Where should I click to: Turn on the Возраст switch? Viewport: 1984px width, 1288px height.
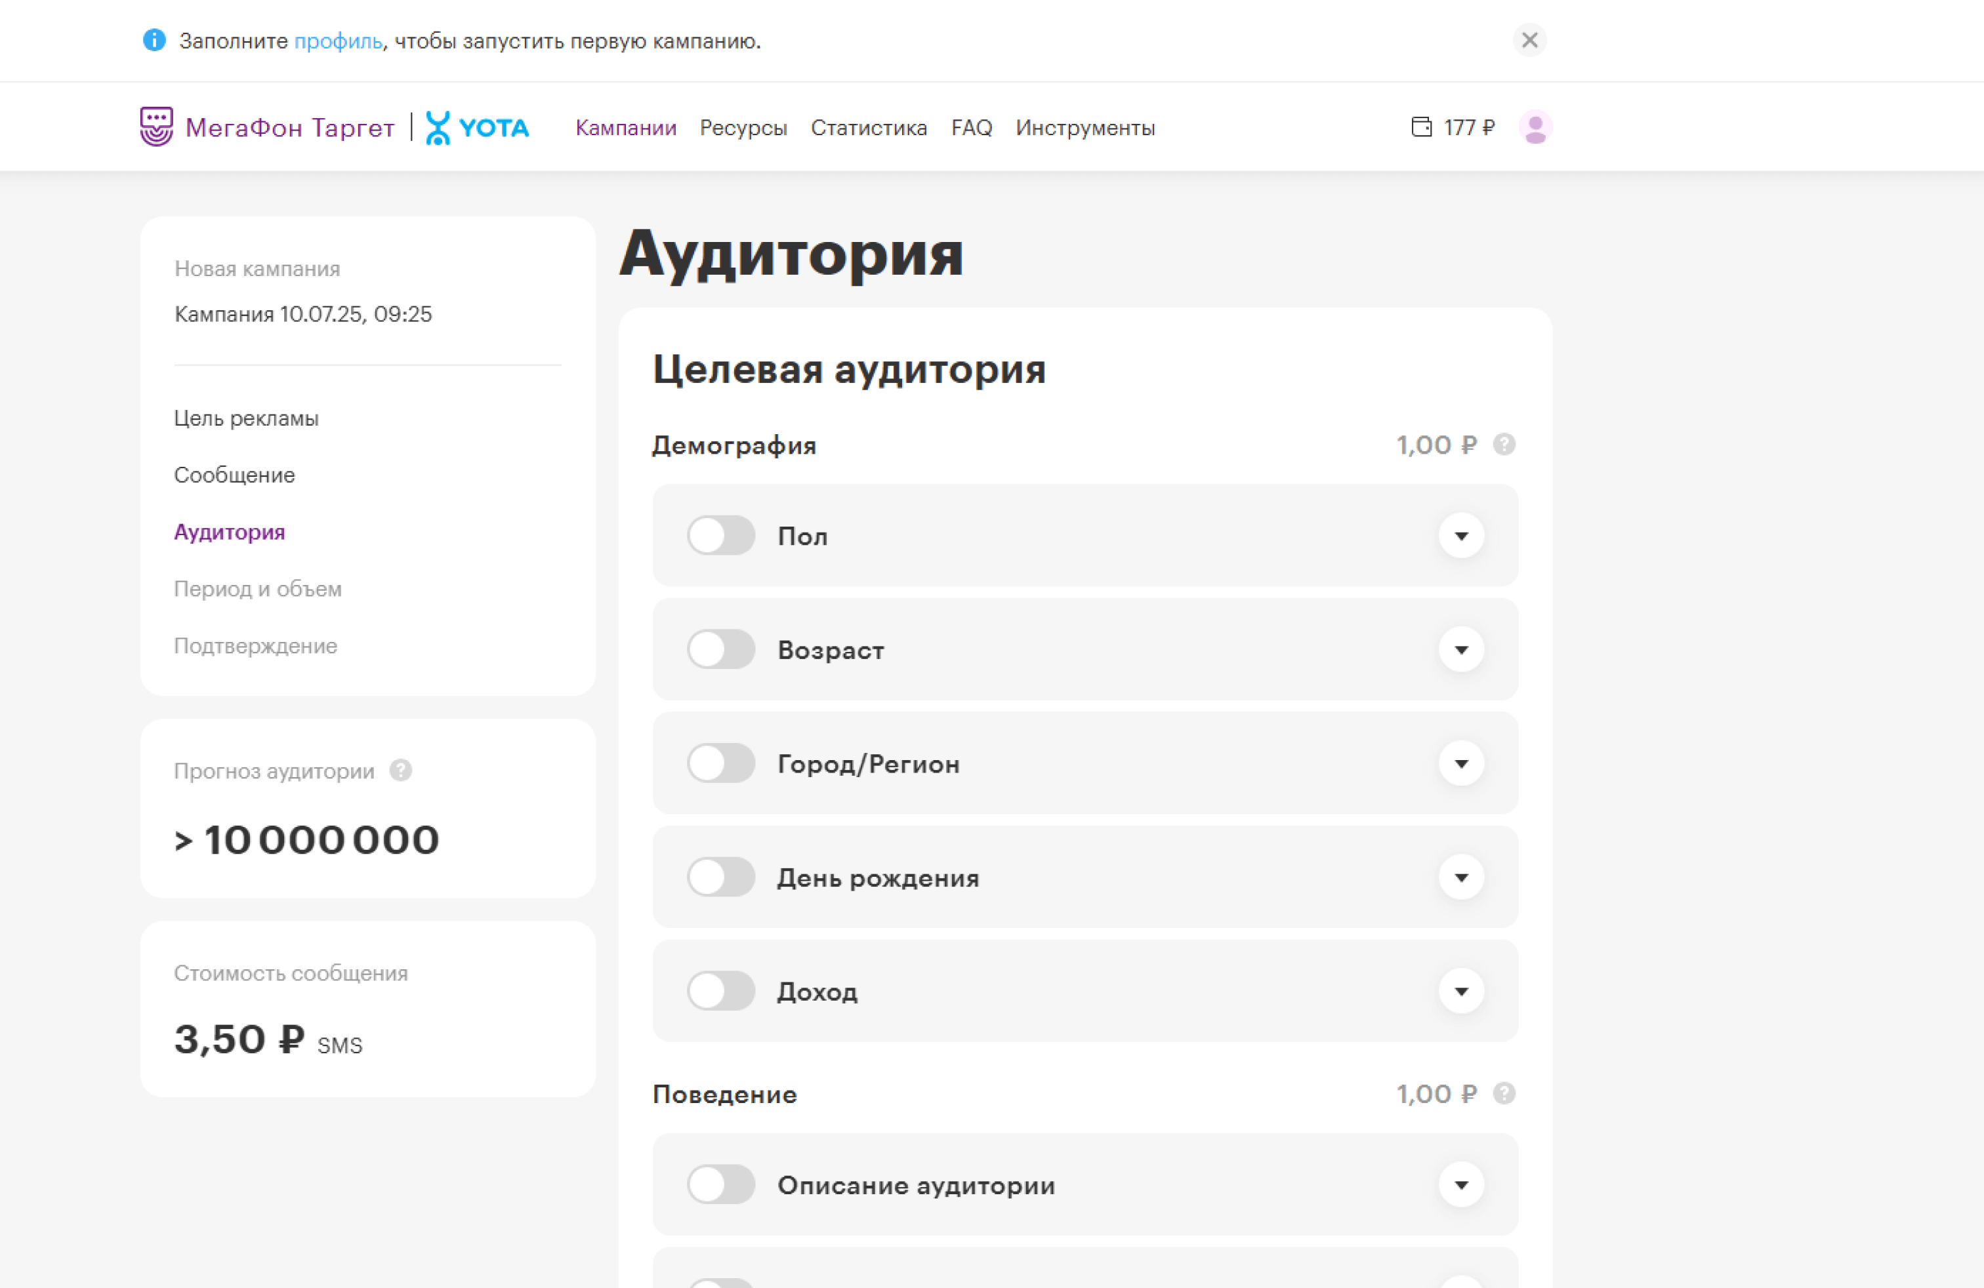tap(721, 650)
